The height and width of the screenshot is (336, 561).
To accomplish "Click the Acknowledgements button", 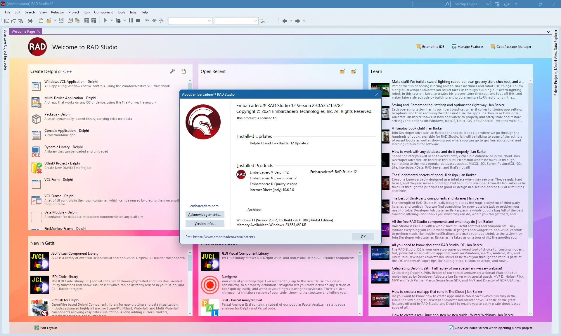I will pos(205,215).
